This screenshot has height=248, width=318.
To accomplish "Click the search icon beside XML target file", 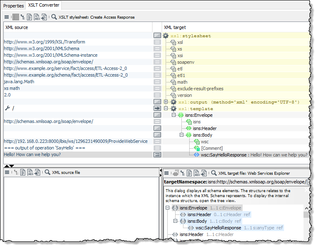I will click(214, 173).
